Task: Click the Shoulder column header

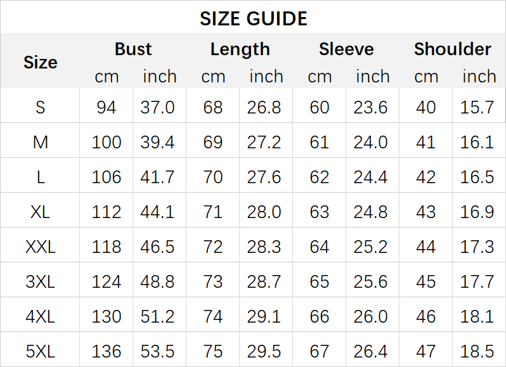Action: (452, 49)
